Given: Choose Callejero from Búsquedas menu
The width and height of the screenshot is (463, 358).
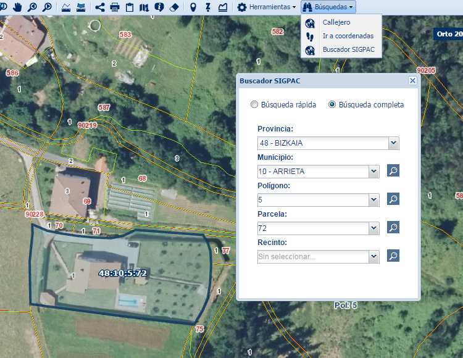Looking at the screenshot, I should click(336, 22).
